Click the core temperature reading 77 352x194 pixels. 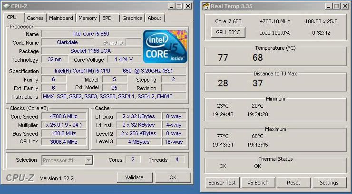point(223,58)
